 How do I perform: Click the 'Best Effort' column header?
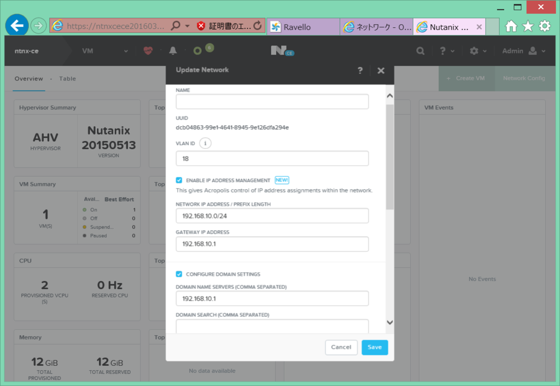119,199
